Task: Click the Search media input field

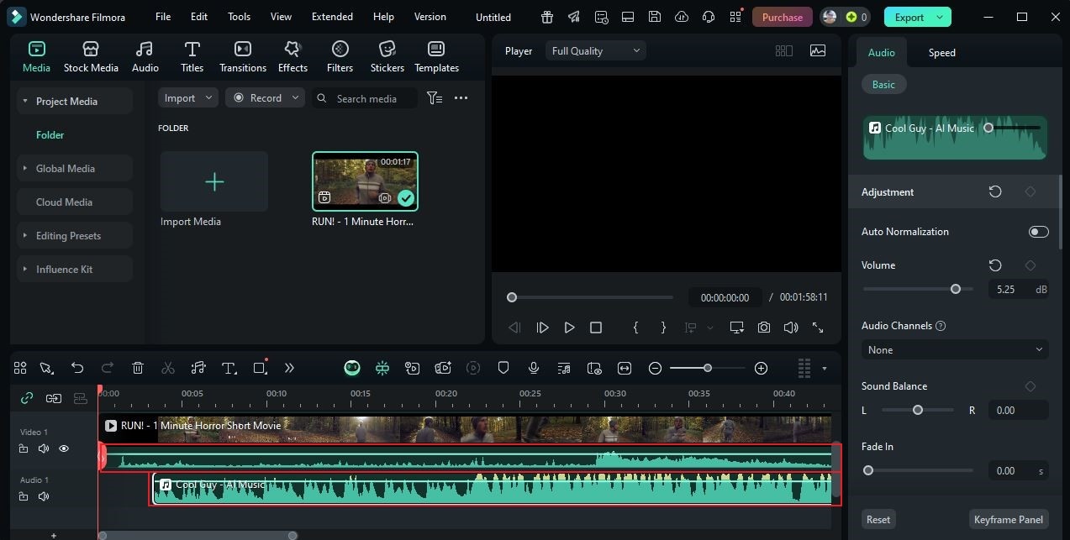Action: click(x=365, y=98)
